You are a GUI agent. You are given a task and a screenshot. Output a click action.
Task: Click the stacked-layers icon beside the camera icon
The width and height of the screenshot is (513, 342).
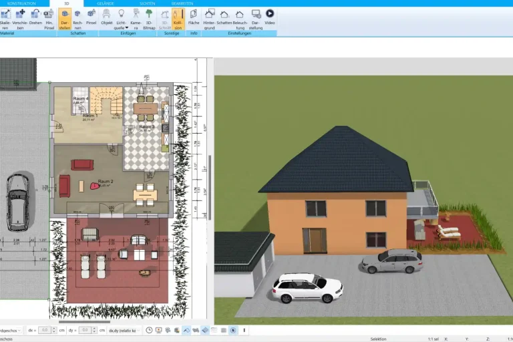[x=177, y=330]
